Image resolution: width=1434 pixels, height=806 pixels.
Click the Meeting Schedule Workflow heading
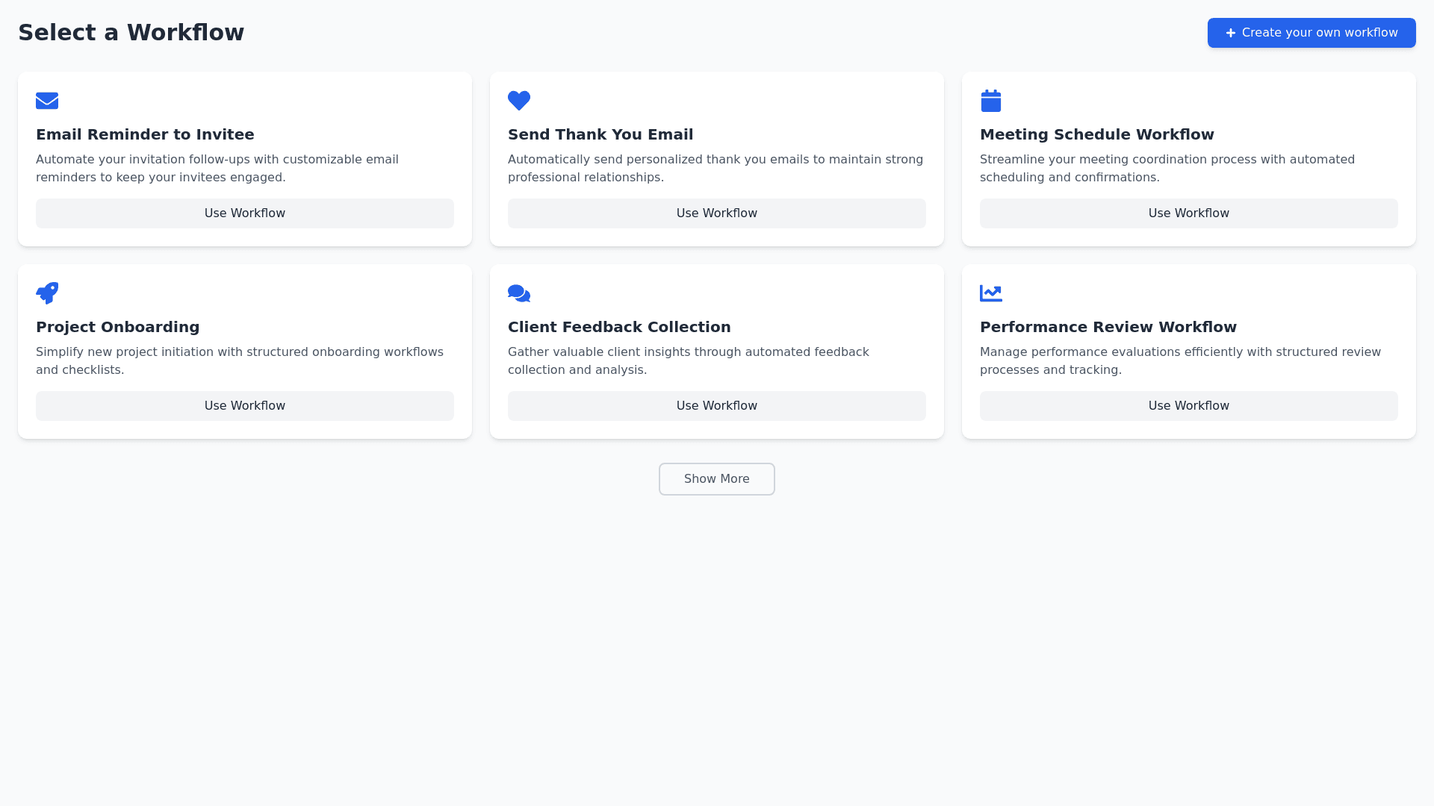[x=1096, y=134]
